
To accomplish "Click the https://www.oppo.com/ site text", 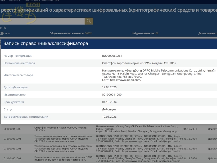I will point(126,80).
